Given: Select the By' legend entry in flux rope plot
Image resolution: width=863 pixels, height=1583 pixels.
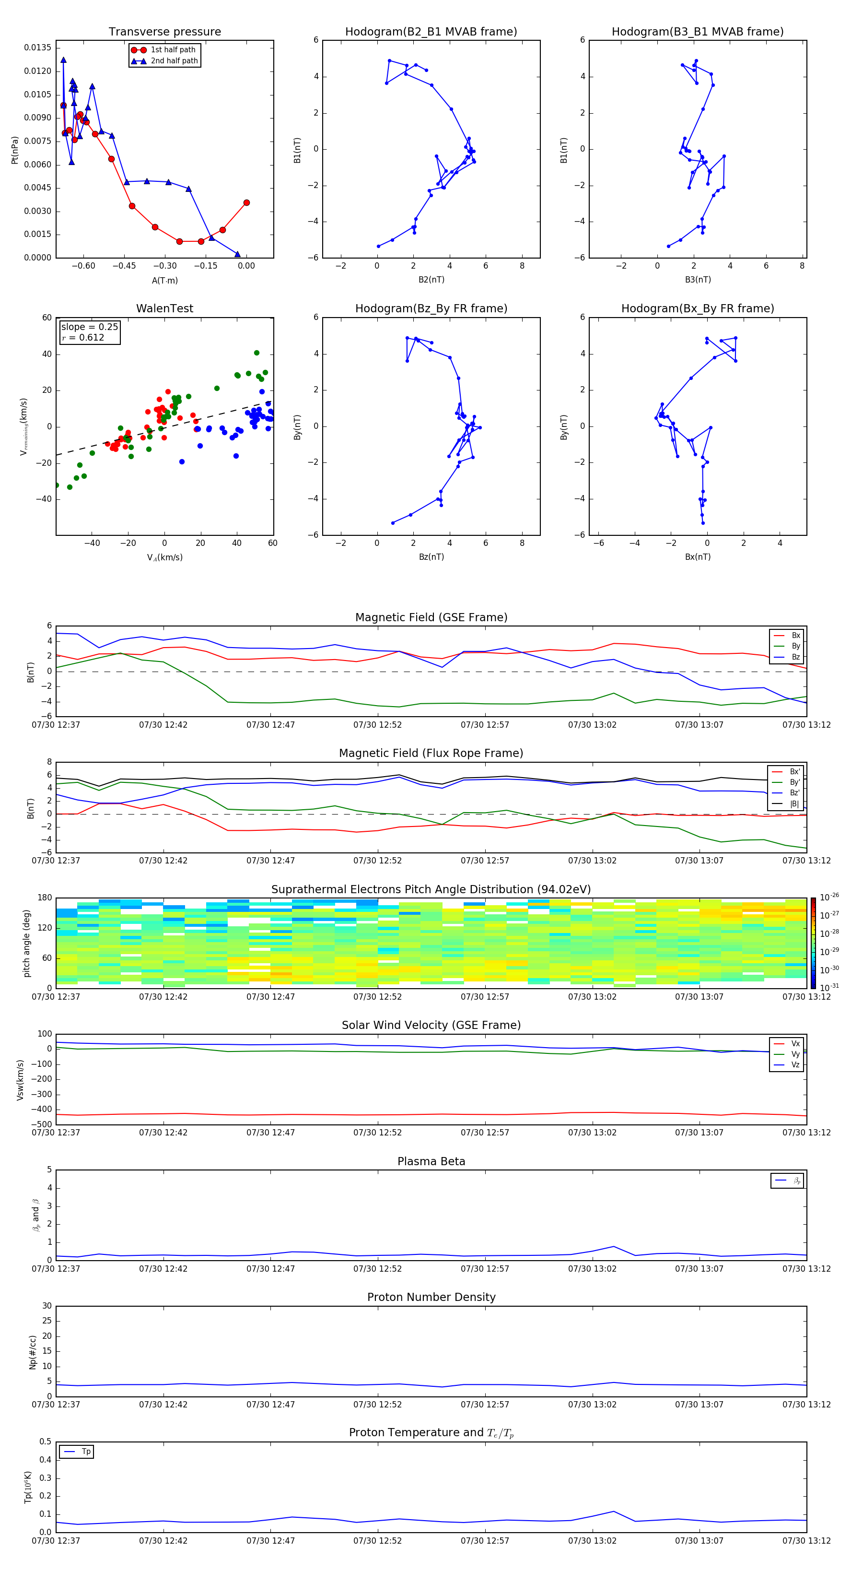Looking at the screenshot, I should point(786,782).
